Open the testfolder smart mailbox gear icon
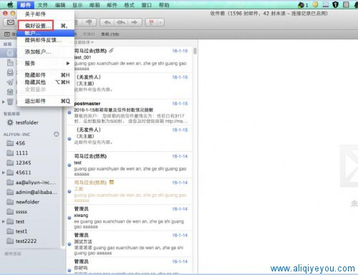 (10, 122)
